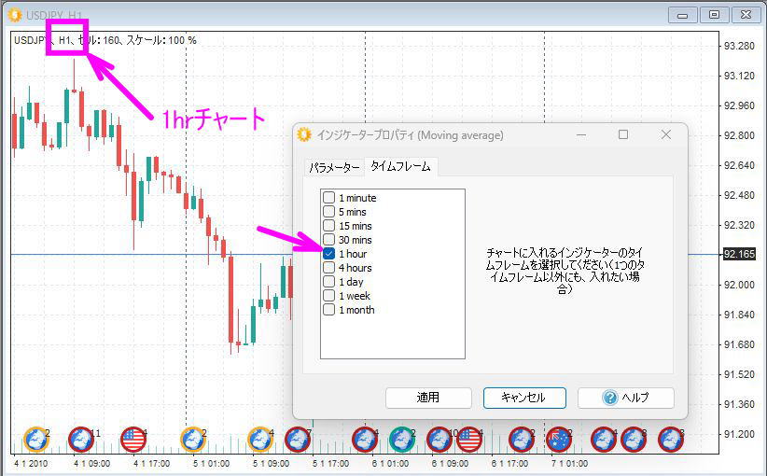Maximize the indicator properties dialog

(623, 134)
